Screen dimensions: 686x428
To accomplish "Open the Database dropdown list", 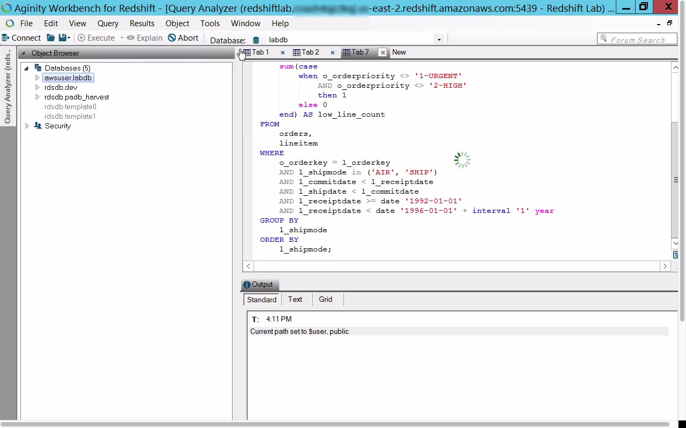I will [x=438, y=40].
